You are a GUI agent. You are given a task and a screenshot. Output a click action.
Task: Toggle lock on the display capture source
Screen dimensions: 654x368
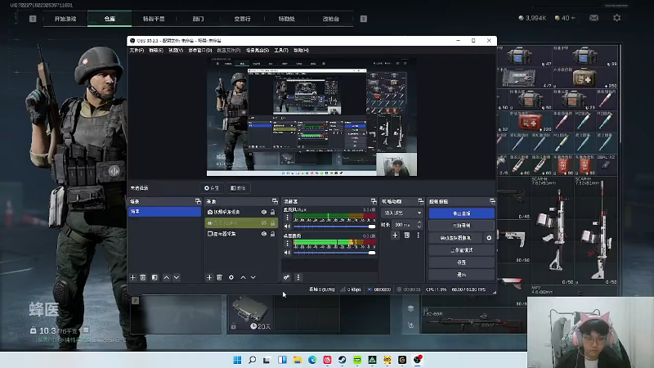(x=273, y=234)
